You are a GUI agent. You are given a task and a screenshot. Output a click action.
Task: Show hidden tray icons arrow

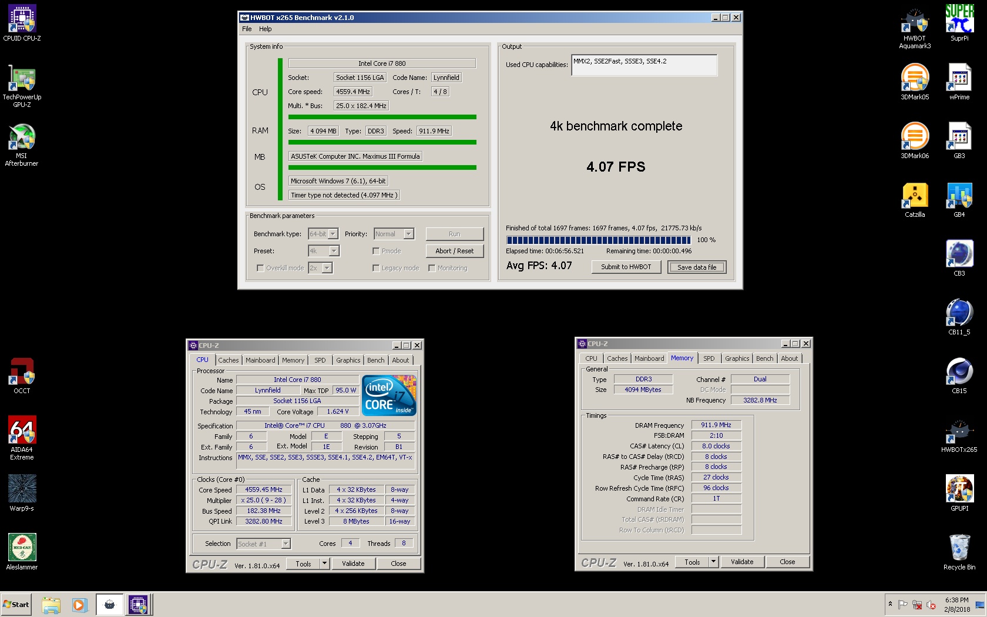891,604
